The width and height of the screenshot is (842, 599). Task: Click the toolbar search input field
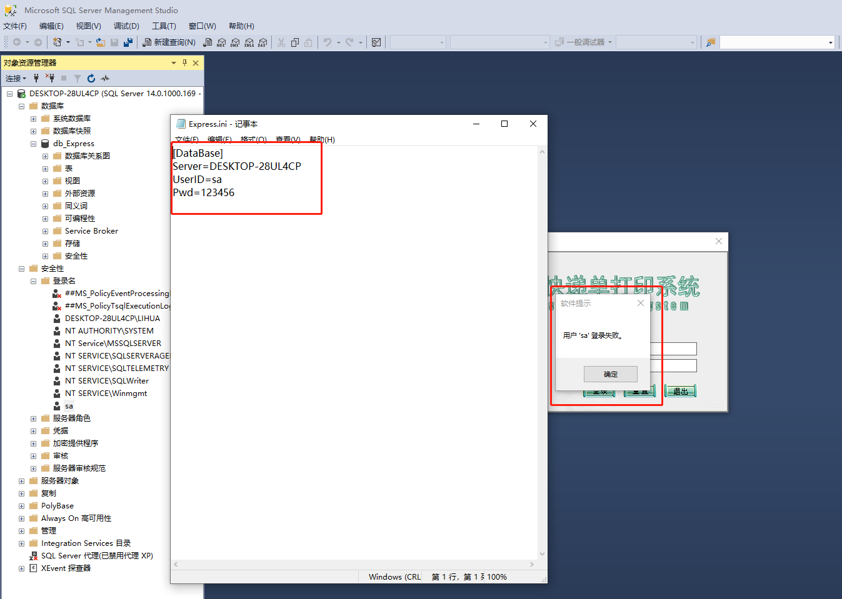click(x=773, y=42)
